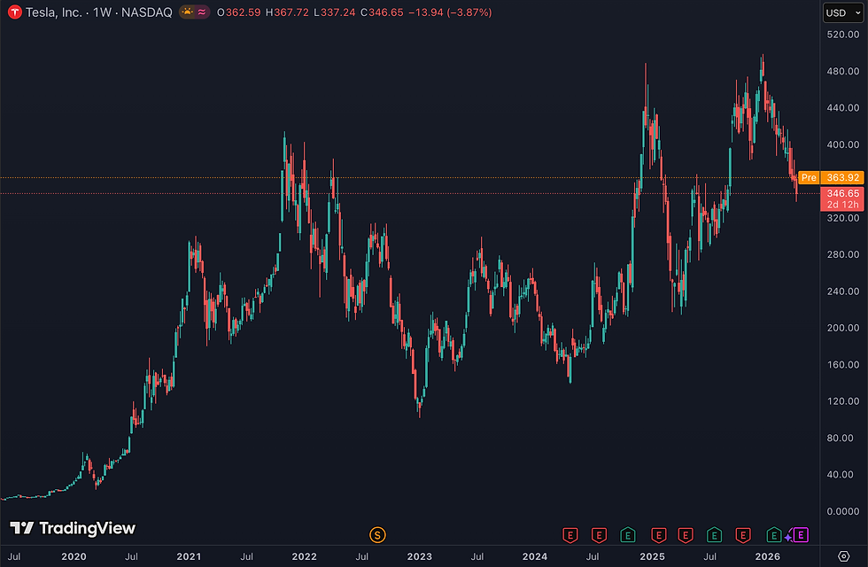868x567 pixels.
Task: Click the 320.00 price axis label
Action: click(x=842, y=218)
